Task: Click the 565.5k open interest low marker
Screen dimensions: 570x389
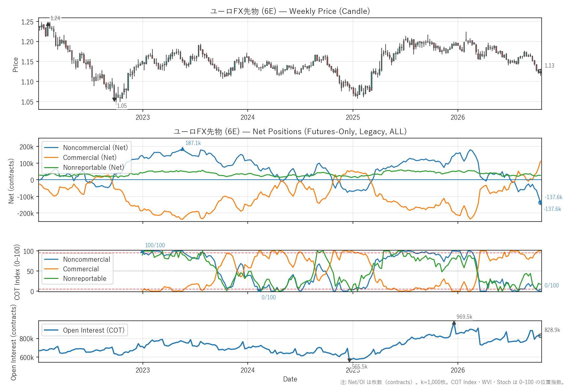Action: coord(349,361)
